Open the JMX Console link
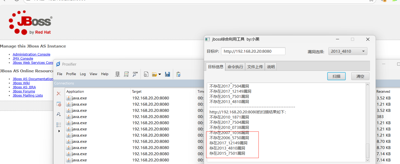The image size is (400, 164). click(23, 58)
